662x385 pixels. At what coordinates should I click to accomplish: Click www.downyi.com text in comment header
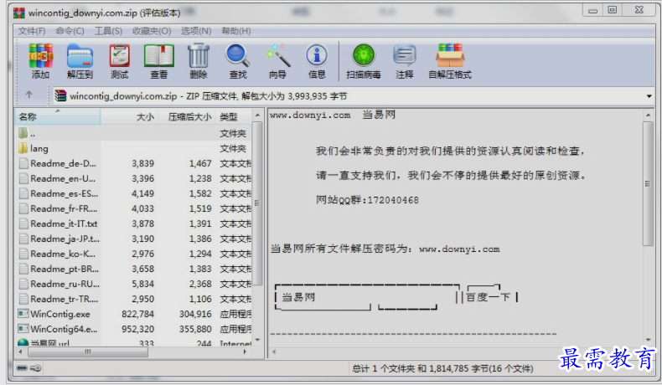coord(310,116)
